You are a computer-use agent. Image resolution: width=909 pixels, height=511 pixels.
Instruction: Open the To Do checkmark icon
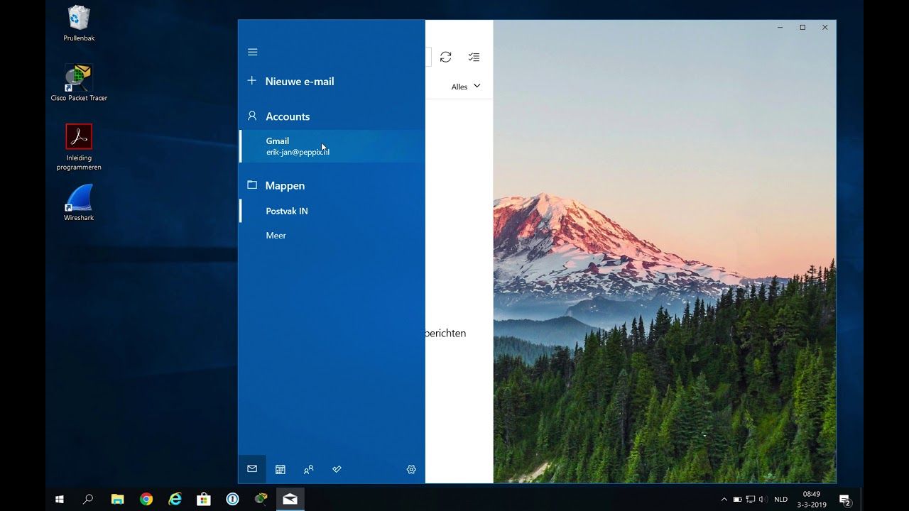(x=337, y=469)
